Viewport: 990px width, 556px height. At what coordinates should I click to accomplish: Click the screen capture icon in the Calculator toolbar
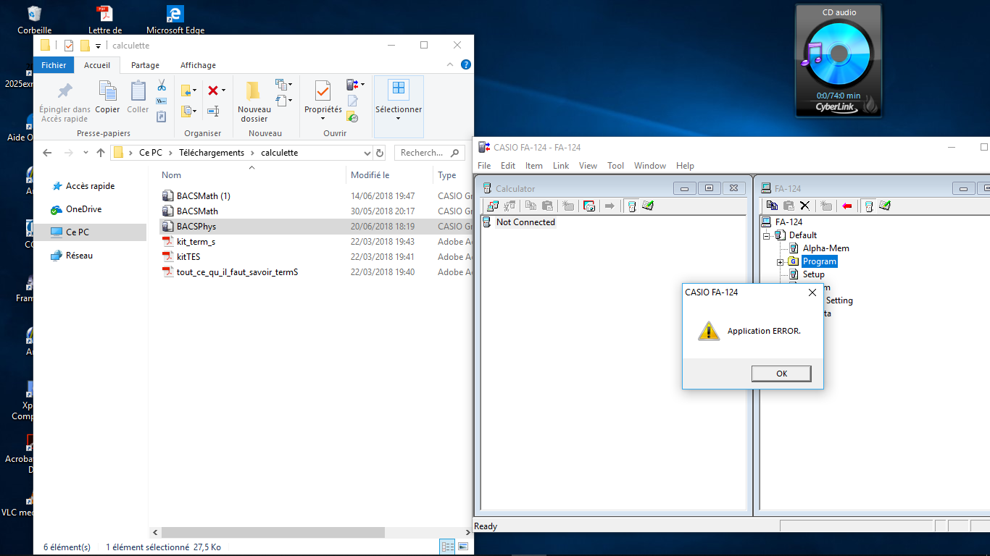pos(589,206)
